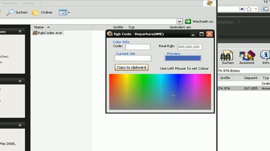Collapse the top Explorer task pane section
This screenshot has height=151, width=270.
point(20,31)
